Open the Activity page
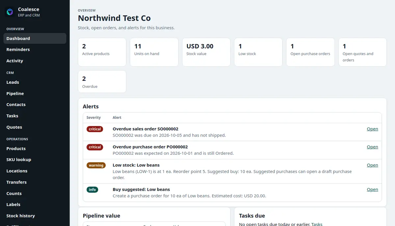This screenshot has height=226, width=395. (x=35, y=61)
